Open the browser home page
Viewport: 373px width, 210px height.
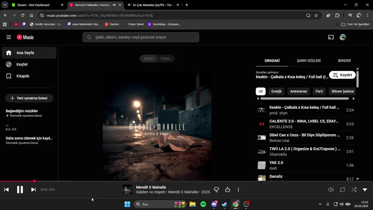coord(31,15)
